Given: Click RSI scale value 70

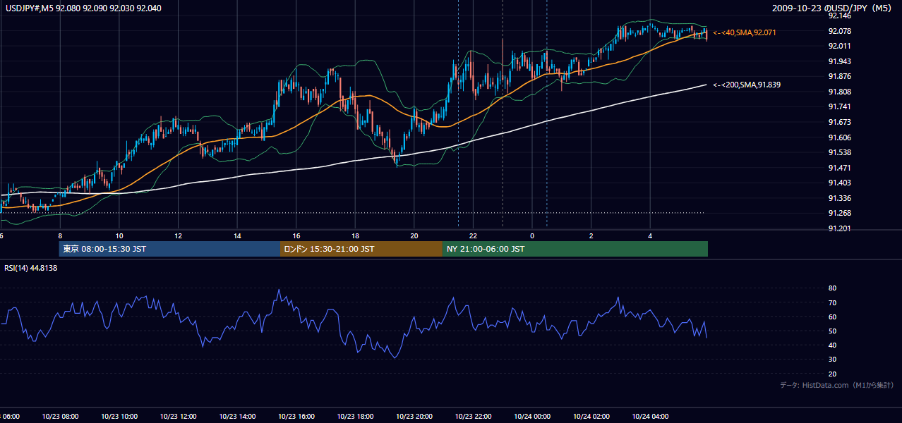Looking at the screenshot, I should [x=832, y=302].
